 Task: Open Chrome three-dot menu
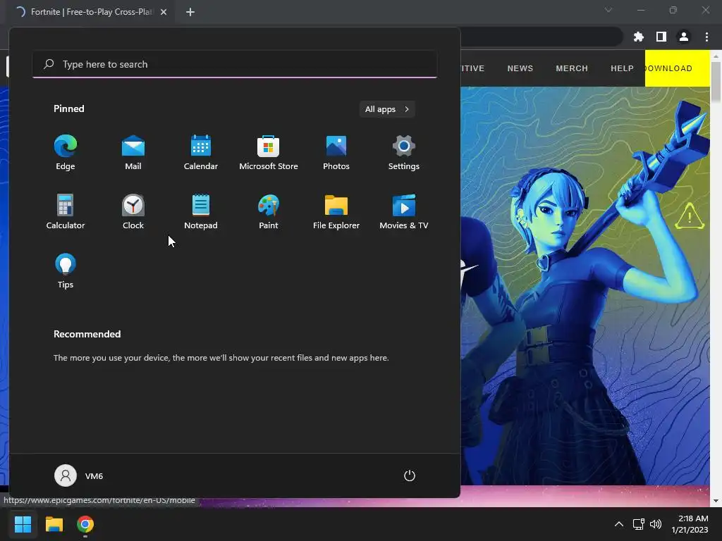(x=706, y=37)
